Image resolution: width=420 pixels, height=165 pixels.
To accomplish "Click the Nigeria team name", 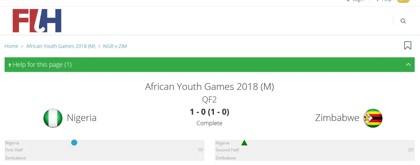I will 82,118.
